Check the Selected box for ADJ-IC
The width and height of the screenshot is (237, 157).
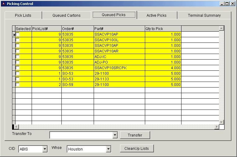pos(18,57)
